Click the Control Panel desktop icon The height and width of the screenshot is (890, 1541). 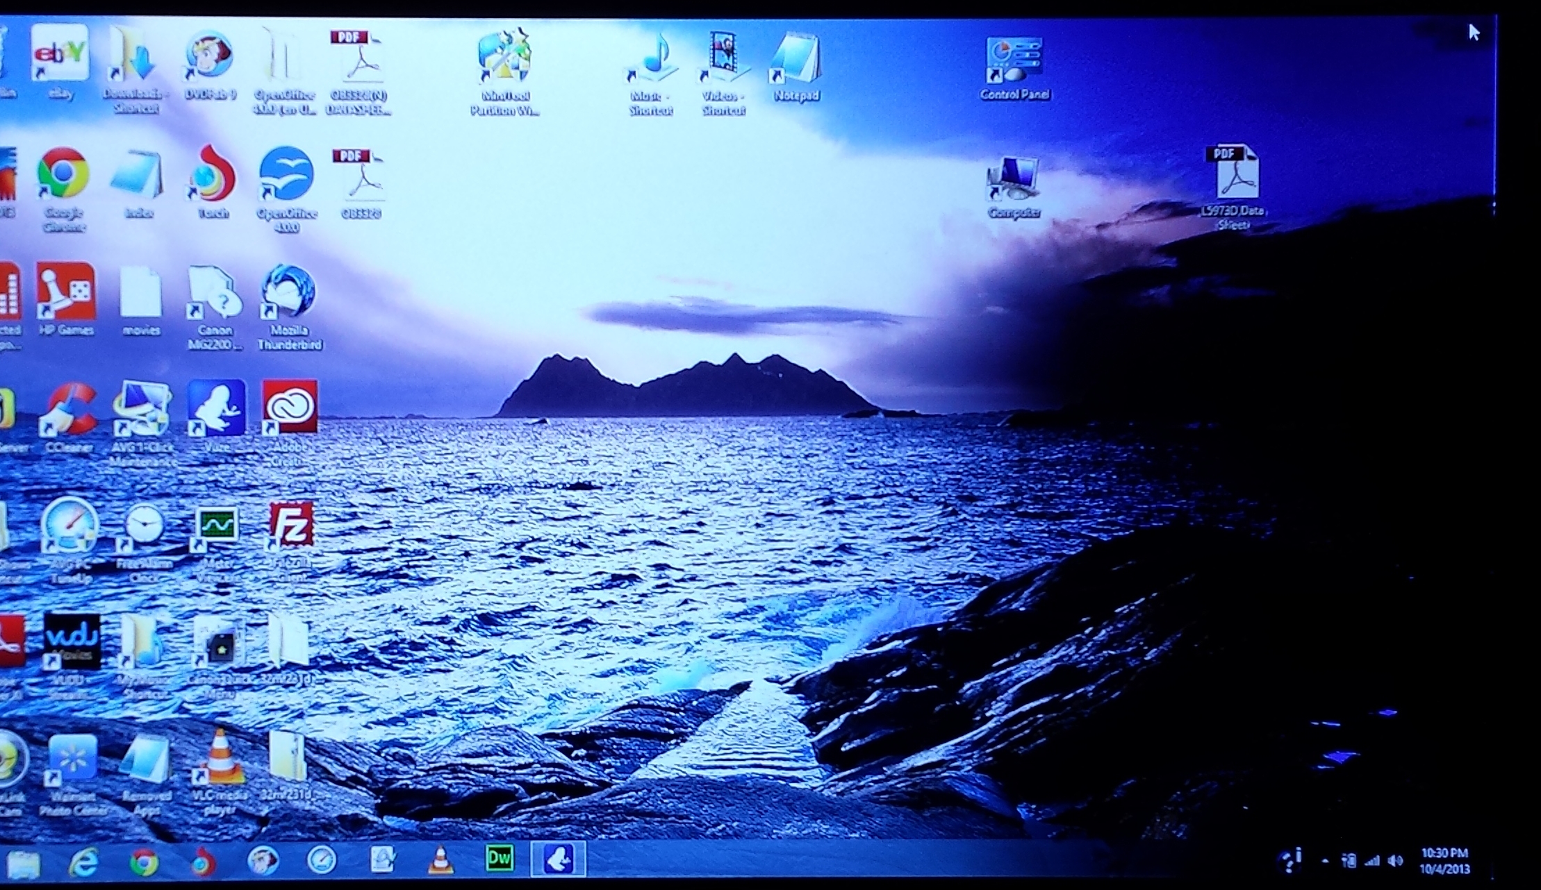(1014, 61)
